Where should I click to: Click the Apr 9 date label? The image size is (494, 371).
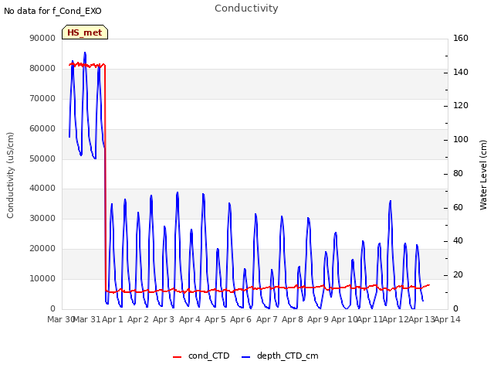(318, 319)
